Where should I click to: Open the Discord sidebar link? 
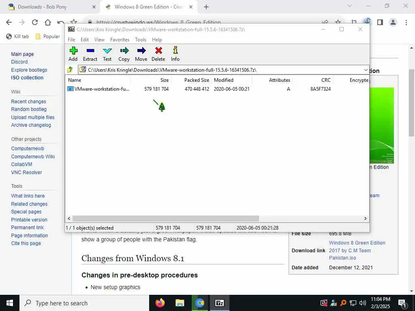point(19,62)
